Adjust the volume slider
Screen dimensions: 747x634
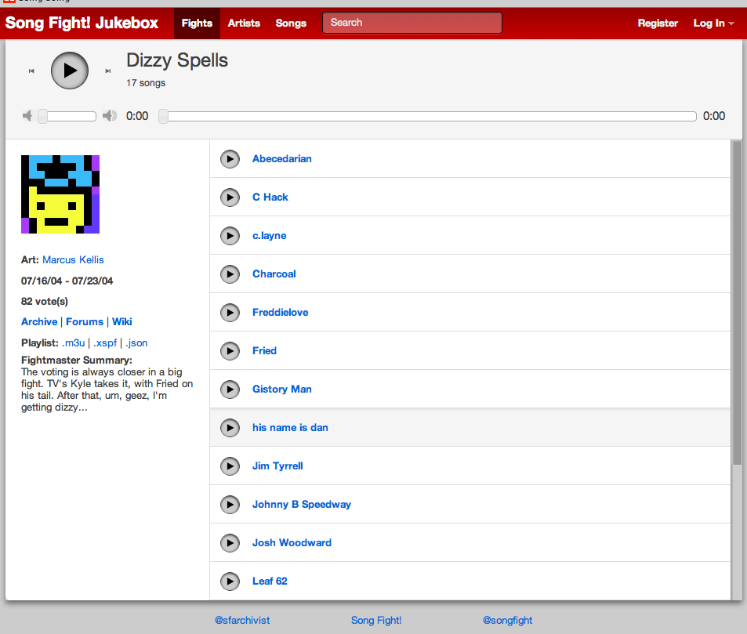[x=67, y=116]
